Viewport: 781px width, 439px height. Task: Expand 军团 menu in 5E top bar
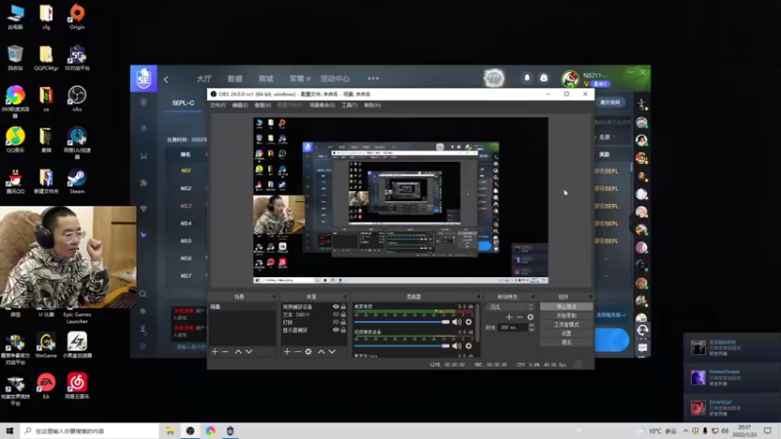[300, 79]
